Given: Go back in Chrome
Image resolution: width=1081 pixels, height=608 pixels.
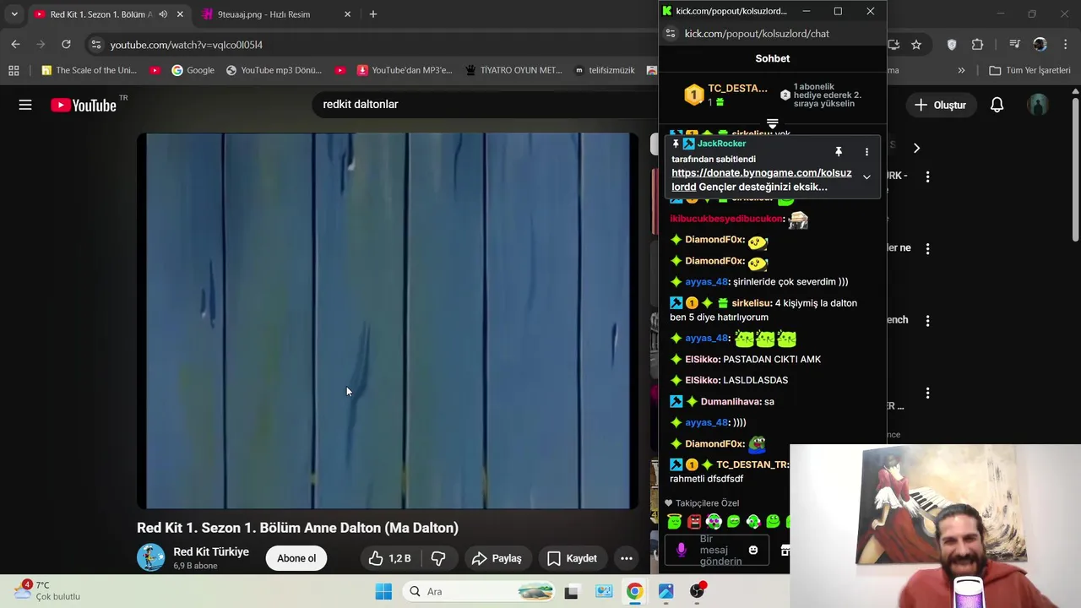Looking at the screenshot, I should click(x=16, y=44).
